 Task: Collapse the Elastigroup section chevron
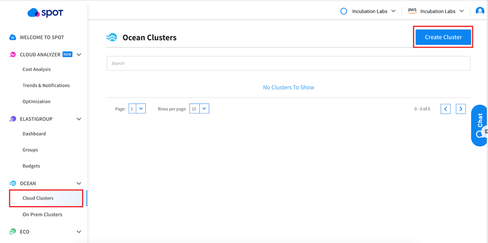click(x=79, y=119)
